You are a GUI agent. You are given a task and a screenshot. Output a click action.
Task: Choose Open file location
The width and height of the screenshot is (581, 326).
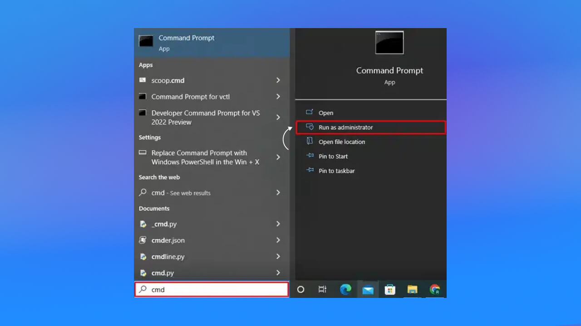click(x=371, y=142)
